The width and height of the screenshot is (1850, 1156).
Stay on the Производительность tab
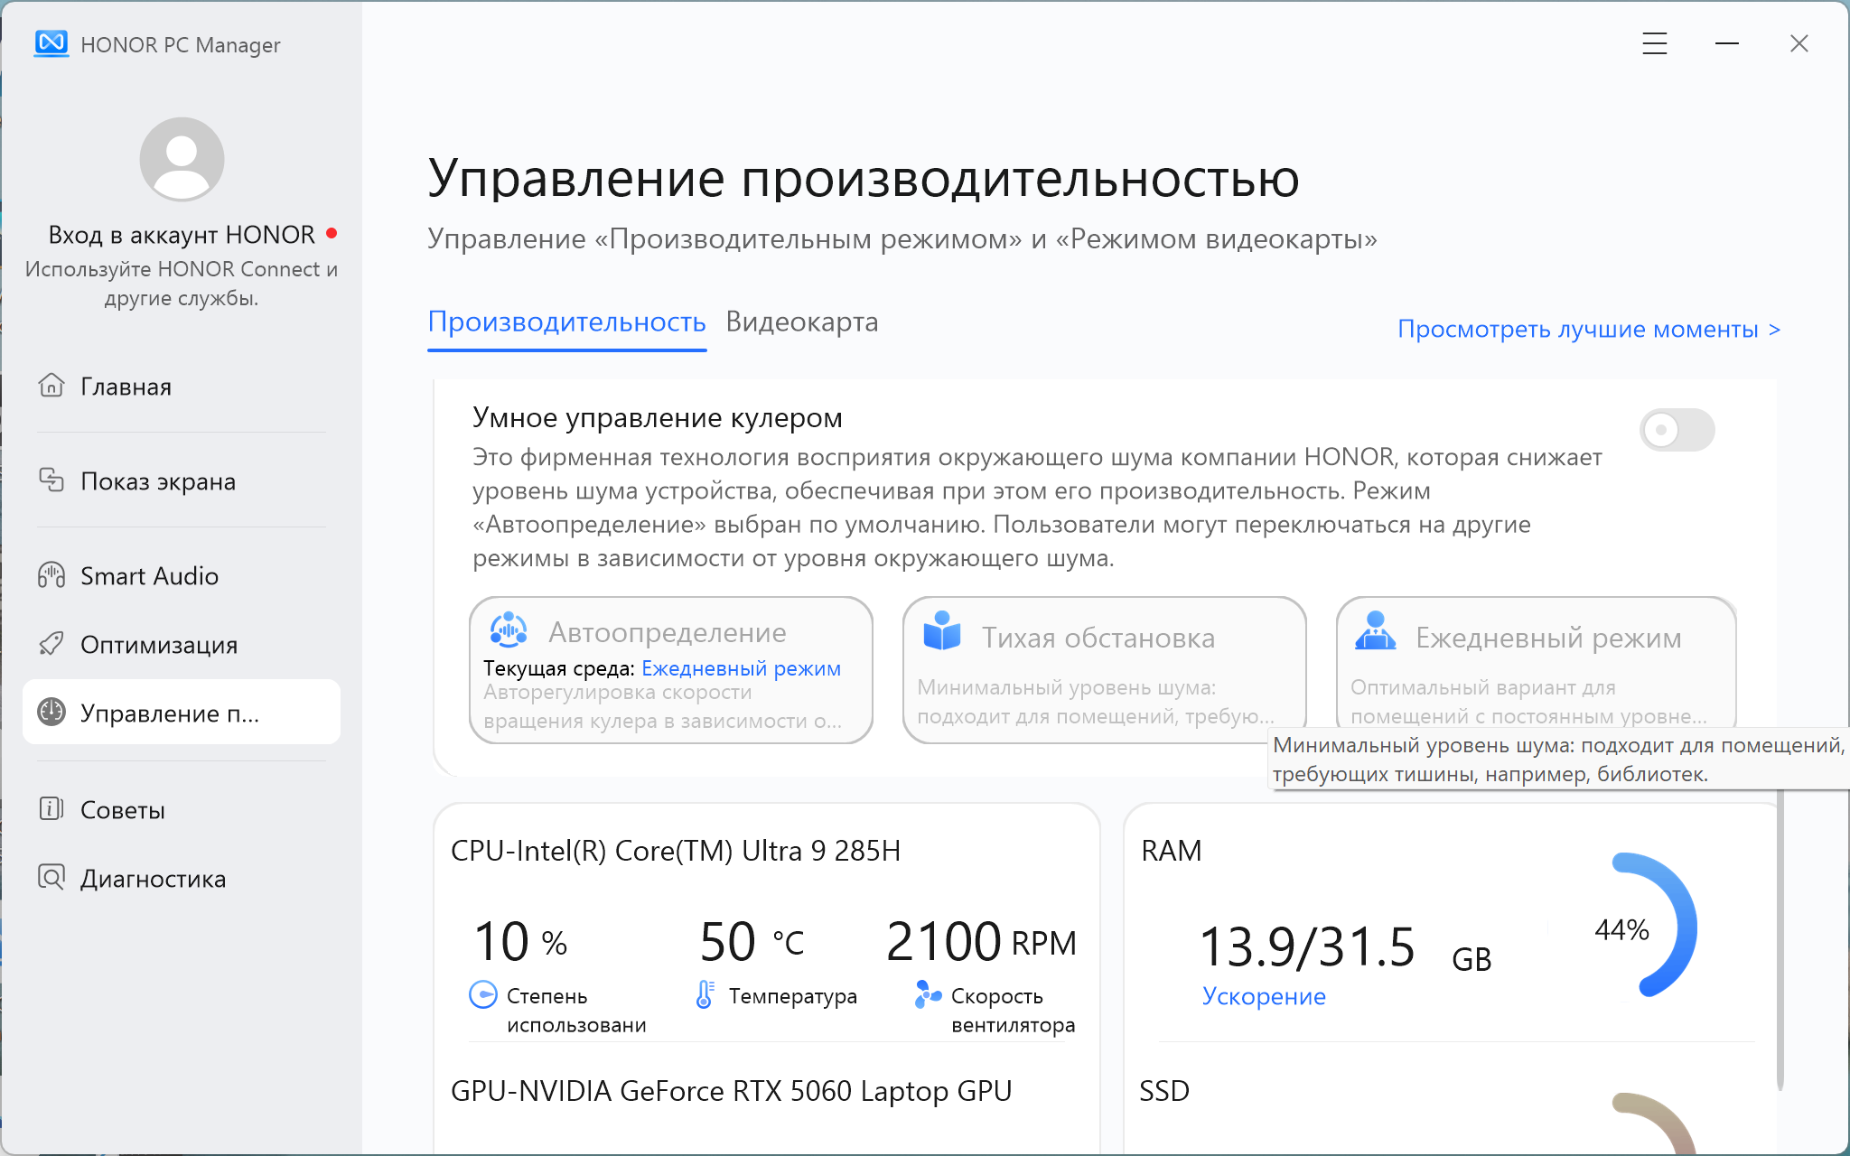pos(566,322)
